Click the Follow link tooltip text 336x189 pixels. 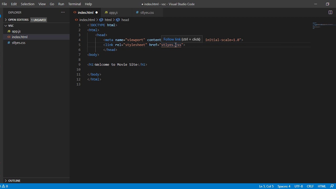[172, 39]
